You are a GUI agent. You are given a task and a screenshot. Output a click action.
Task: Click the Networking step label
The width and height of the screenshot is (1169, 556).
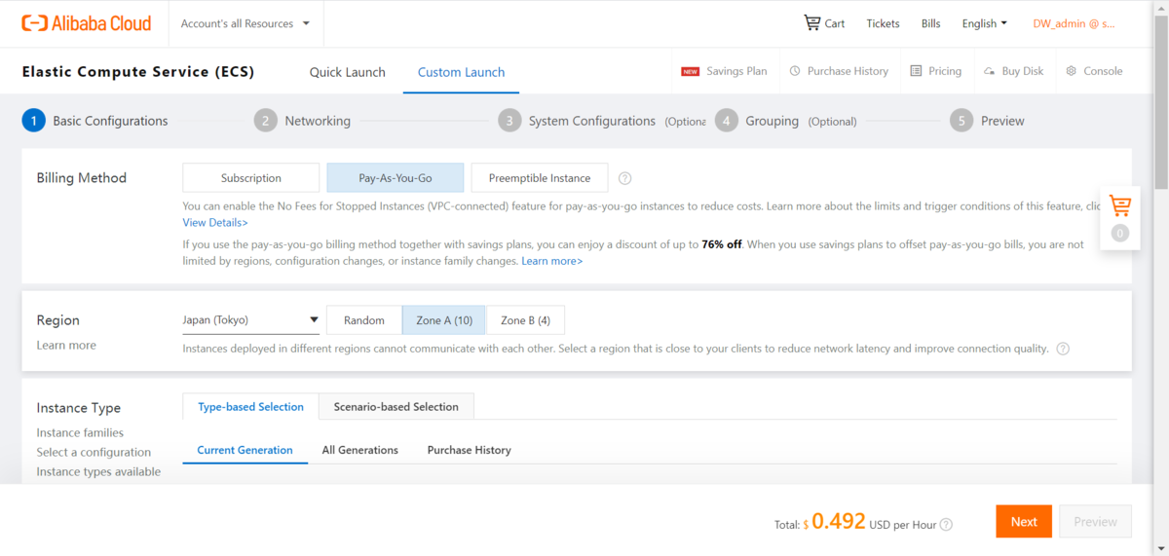coord(318,121)
